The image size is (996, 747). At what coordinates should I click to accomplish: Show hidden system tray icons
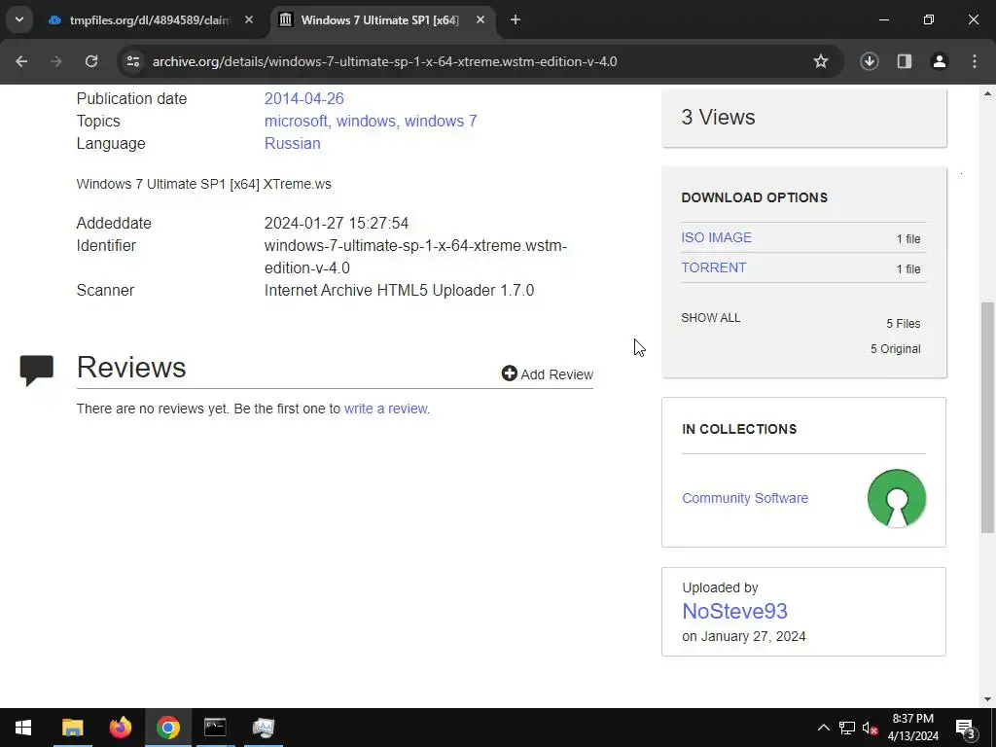coord(823,728)
